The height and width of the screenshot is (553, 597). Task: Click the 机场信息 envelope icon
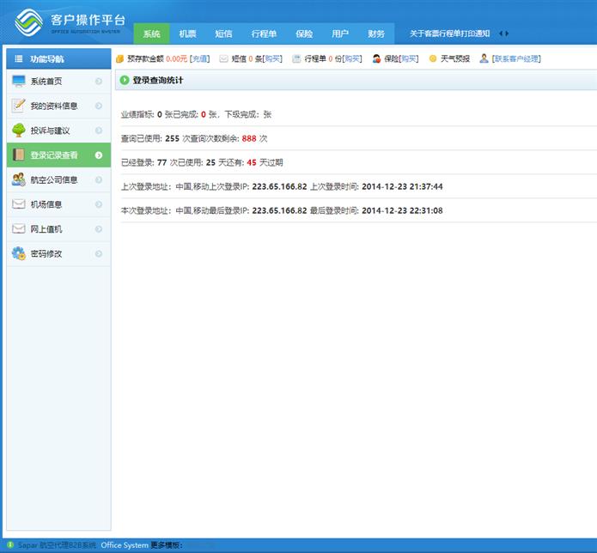(18, 204)
